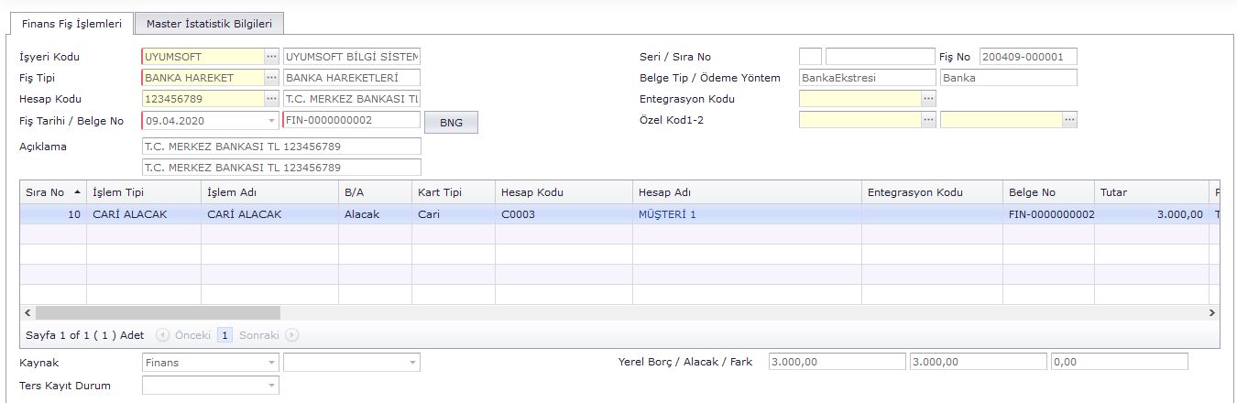Image resolution: width=1237 pixels, height=403 pixels.
Task: Go to next page with Sonraki arrow
Action: [x=292, y=335]
